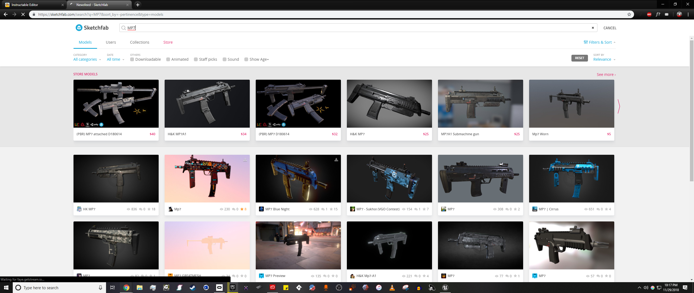Enable the Sound filter checkbox
The width and height of the screenshot is (694, 293).
[225, 59]
